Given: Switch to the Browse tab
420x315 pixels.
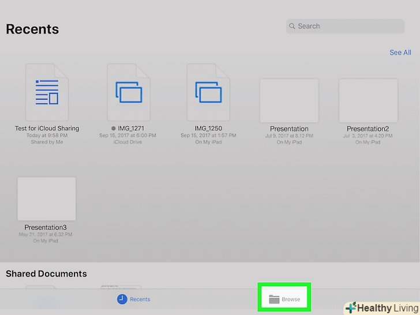Looking at the screenshot, I should (x=284, y=299).
